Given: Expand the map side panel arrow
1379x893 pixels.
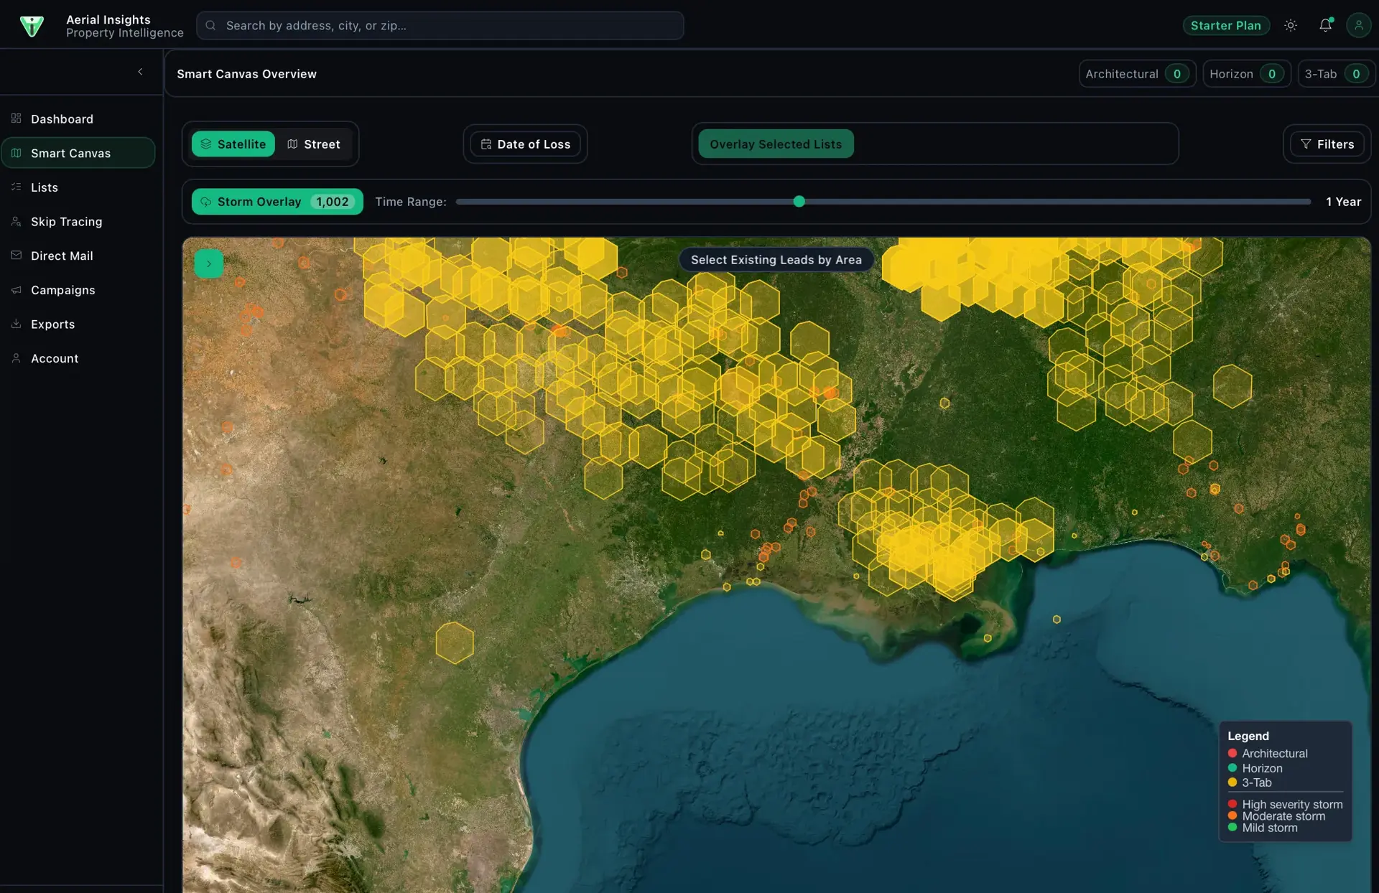Looking at the screenshot, I should click(209, 263).
